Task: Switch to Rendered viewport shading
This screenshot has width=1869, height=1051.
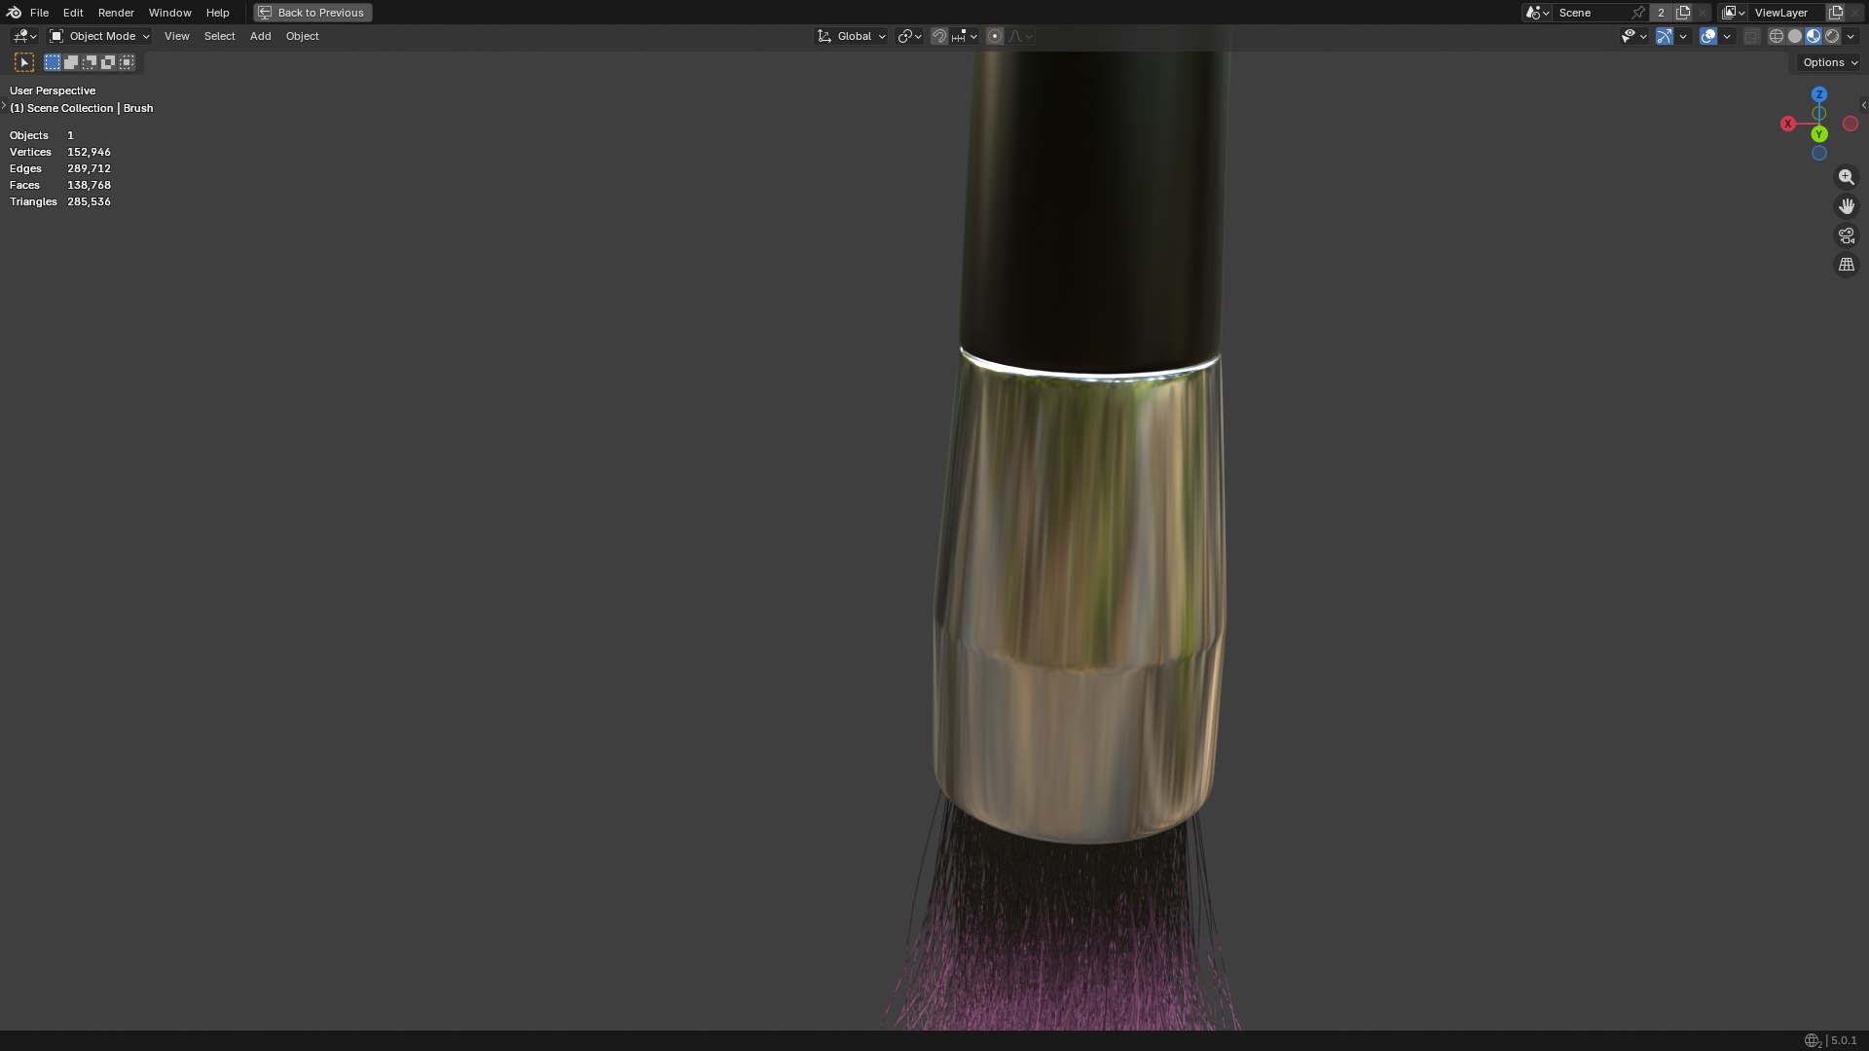Action: (x=1832, y=36)
